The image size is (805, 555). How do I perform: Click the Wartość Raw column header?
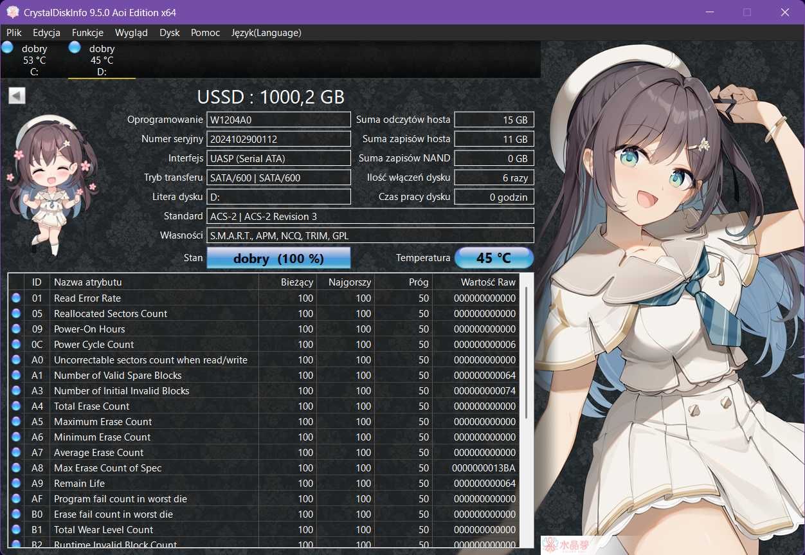point(476,282)
